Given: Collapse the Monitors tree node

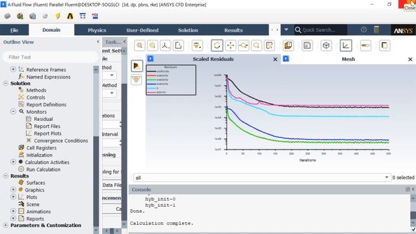Looking at the screenshot, I should coord(13,111).
